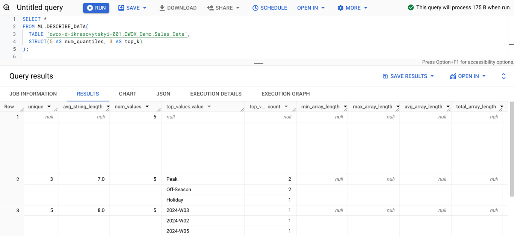Click the '2024-W03' value cell
Image resolution: width=514 pixels, height=236 pixels.
[203, 210]
